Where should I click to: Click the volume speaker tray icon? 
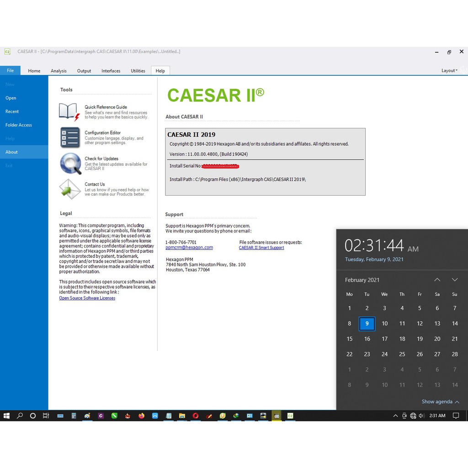click(x=421, y=415)
